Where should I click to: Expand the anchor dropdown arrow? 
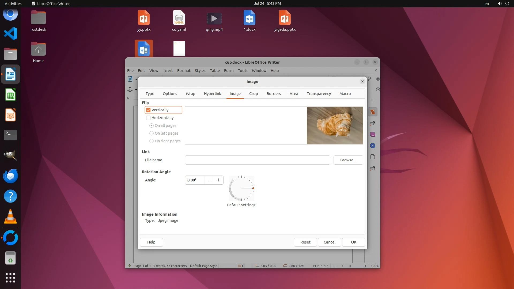[136, 90]
